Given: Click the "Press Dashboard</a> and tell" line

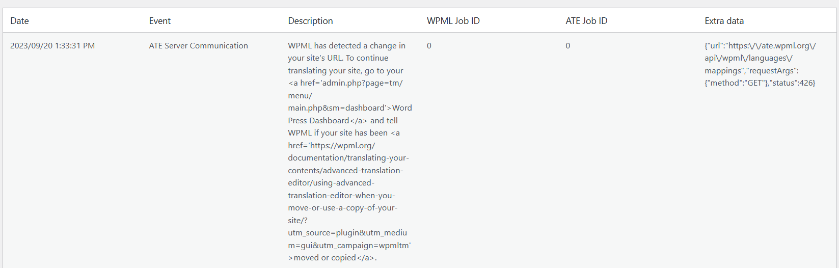Looking at the screenshot, I should pyautogui.click(x=342, y=121).
